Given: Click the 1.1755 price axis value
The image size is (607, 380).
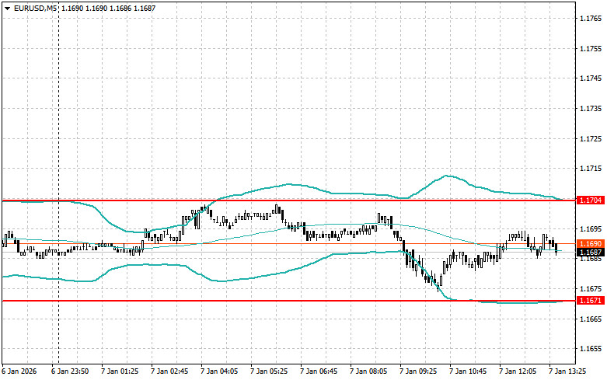Looking at the screenshot, I should pos(591,48).
